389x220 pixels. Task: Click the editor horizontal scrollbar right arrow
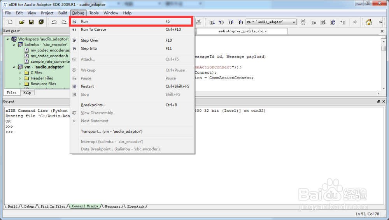(x=378, y=93)
